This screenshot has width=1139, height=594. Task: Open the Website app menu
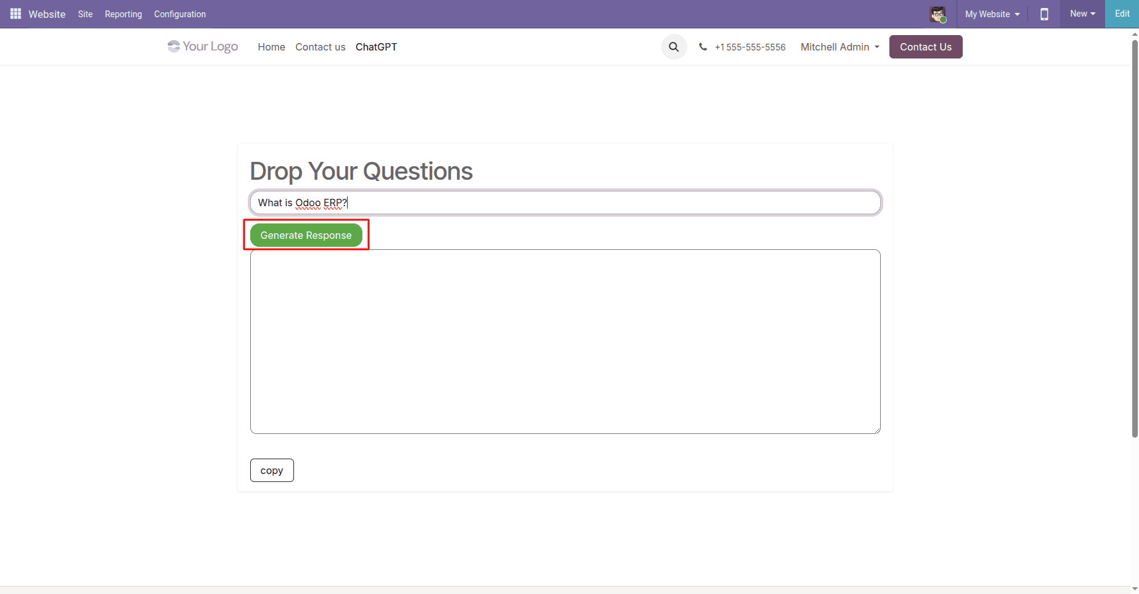click(x=47, y=14)
